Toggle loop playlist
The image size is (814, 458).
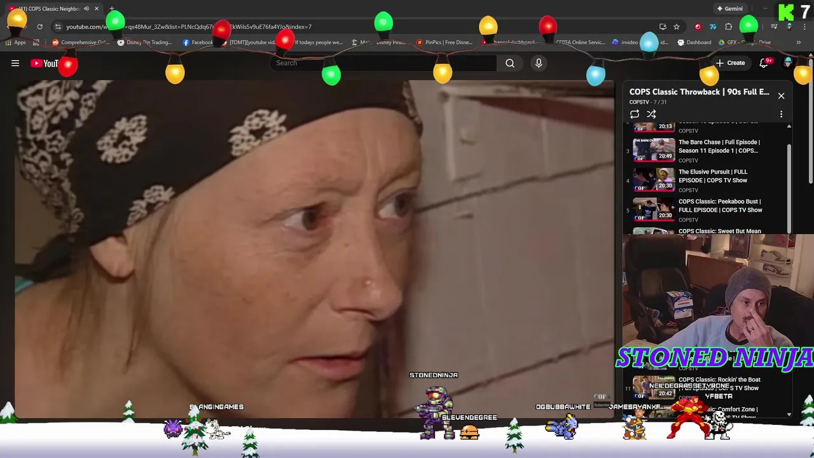point(635,114)
